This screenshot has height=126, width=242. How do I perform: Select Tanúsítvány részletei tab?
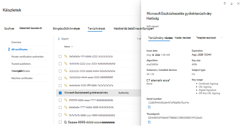pos(160,38)
